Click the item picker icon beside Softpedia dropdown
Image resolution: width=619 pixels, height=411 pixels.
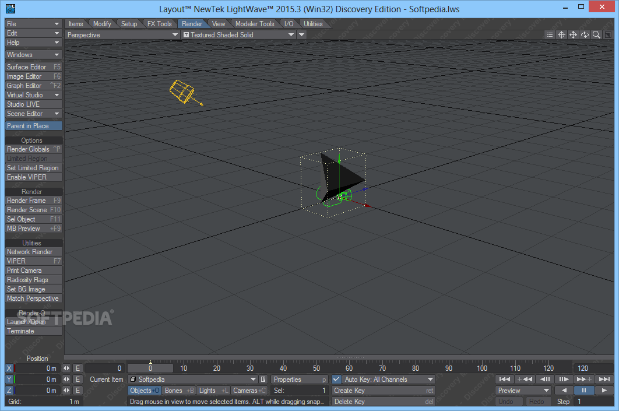point(263,379)
